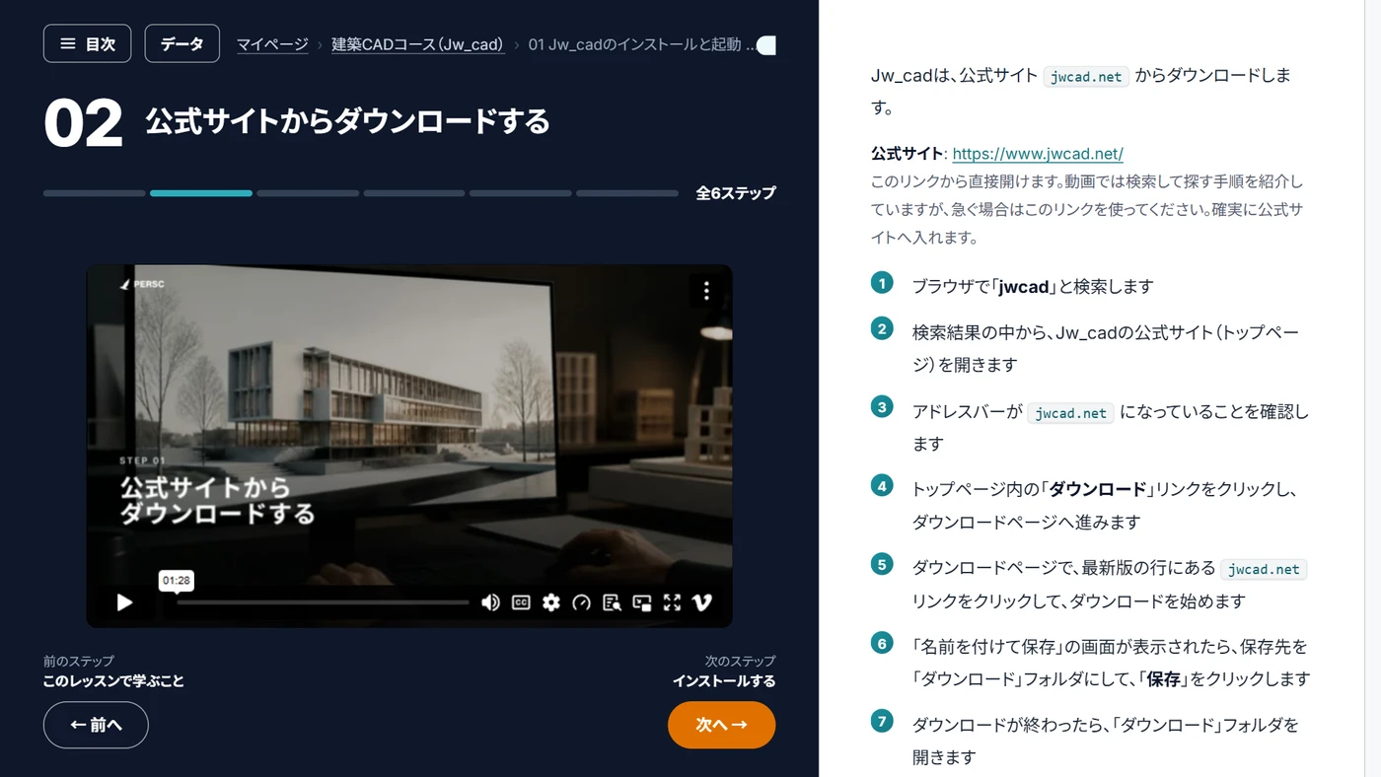This screenshot has width=1381, height=777.
Task: Click the 01 Jw_cadのインストールと起動 breadcrumb
Action: [641, 44]
